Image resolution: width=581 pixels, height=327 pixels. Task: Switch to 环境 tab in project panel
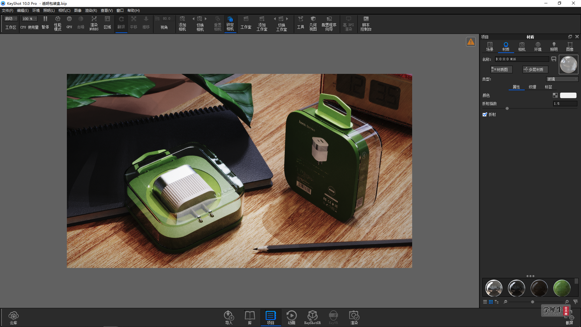click(x=538, y=47)
